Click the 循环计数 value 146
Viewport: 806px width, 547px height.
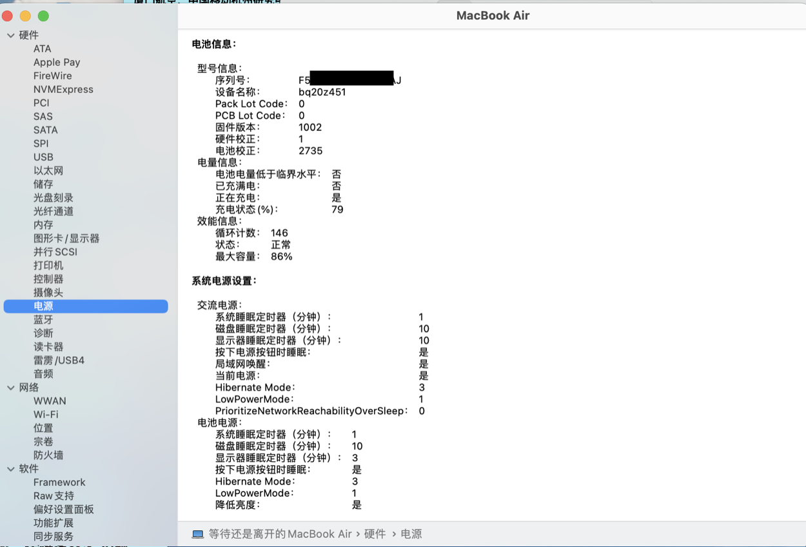[x=279, y=233]
